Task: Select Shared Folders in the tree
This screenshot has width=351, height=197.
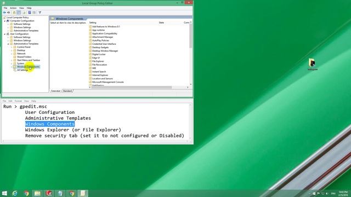Action: 24,57
